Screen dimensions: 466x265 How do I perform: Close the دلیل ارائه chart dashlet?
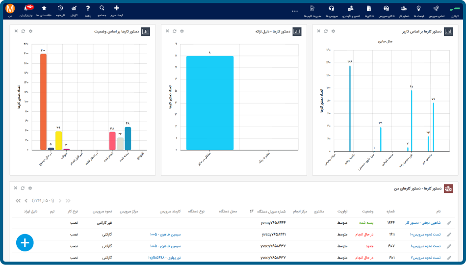tap(167, 31)
